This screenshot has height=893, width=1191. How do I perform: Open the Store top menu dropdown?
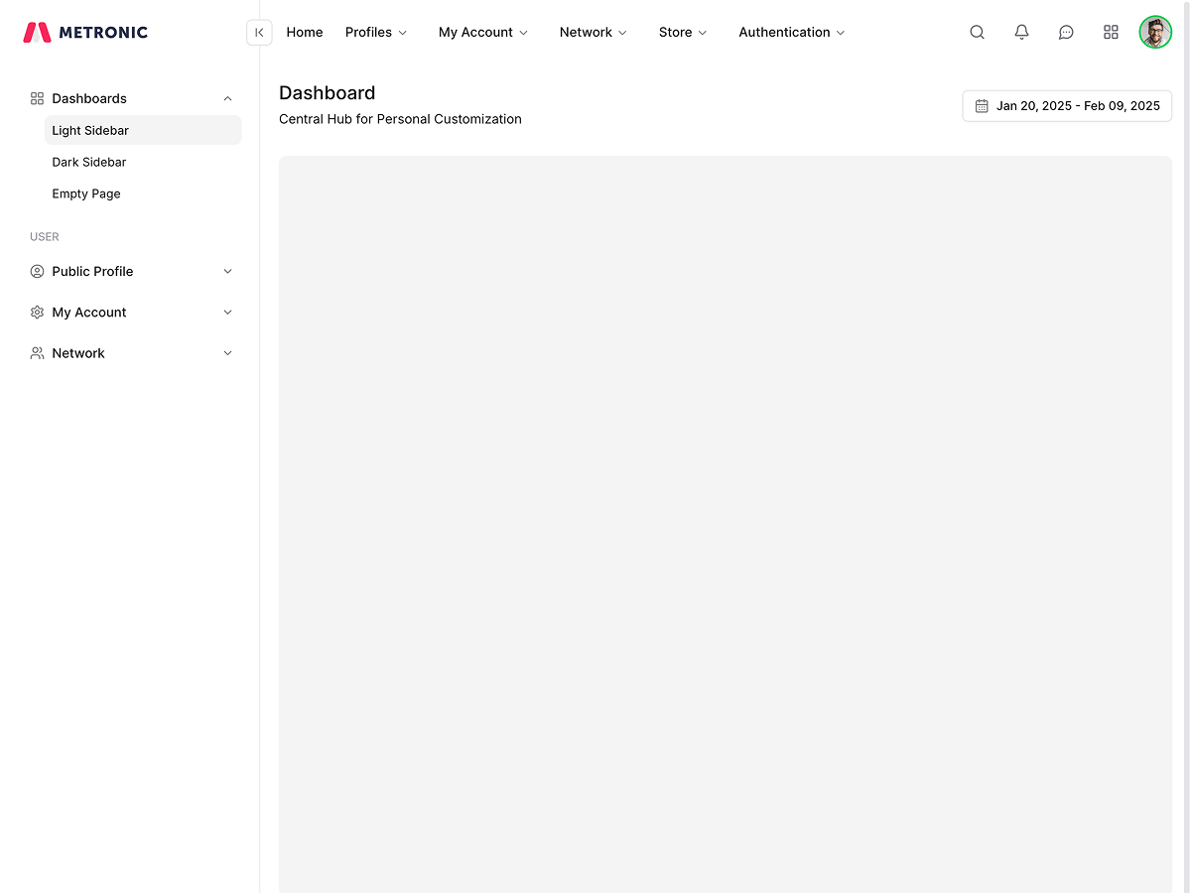click(683, 33)
